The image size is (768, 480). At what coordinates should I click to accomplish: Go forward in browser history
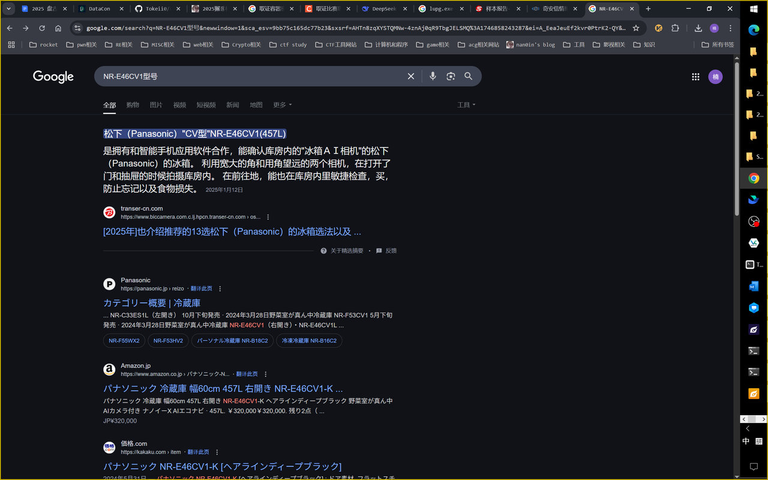[26, 28]
